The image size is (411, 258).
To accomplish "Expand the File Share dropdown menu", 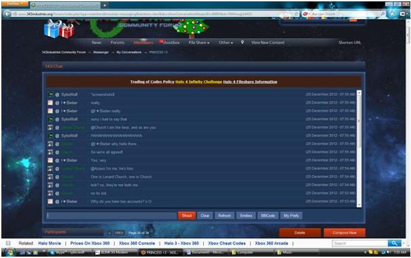I will coord(198,42).
